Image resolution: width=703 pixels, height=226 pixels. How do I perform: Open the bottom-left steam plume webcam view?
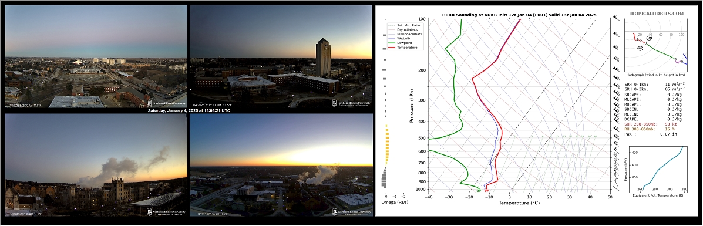point(96,164)
